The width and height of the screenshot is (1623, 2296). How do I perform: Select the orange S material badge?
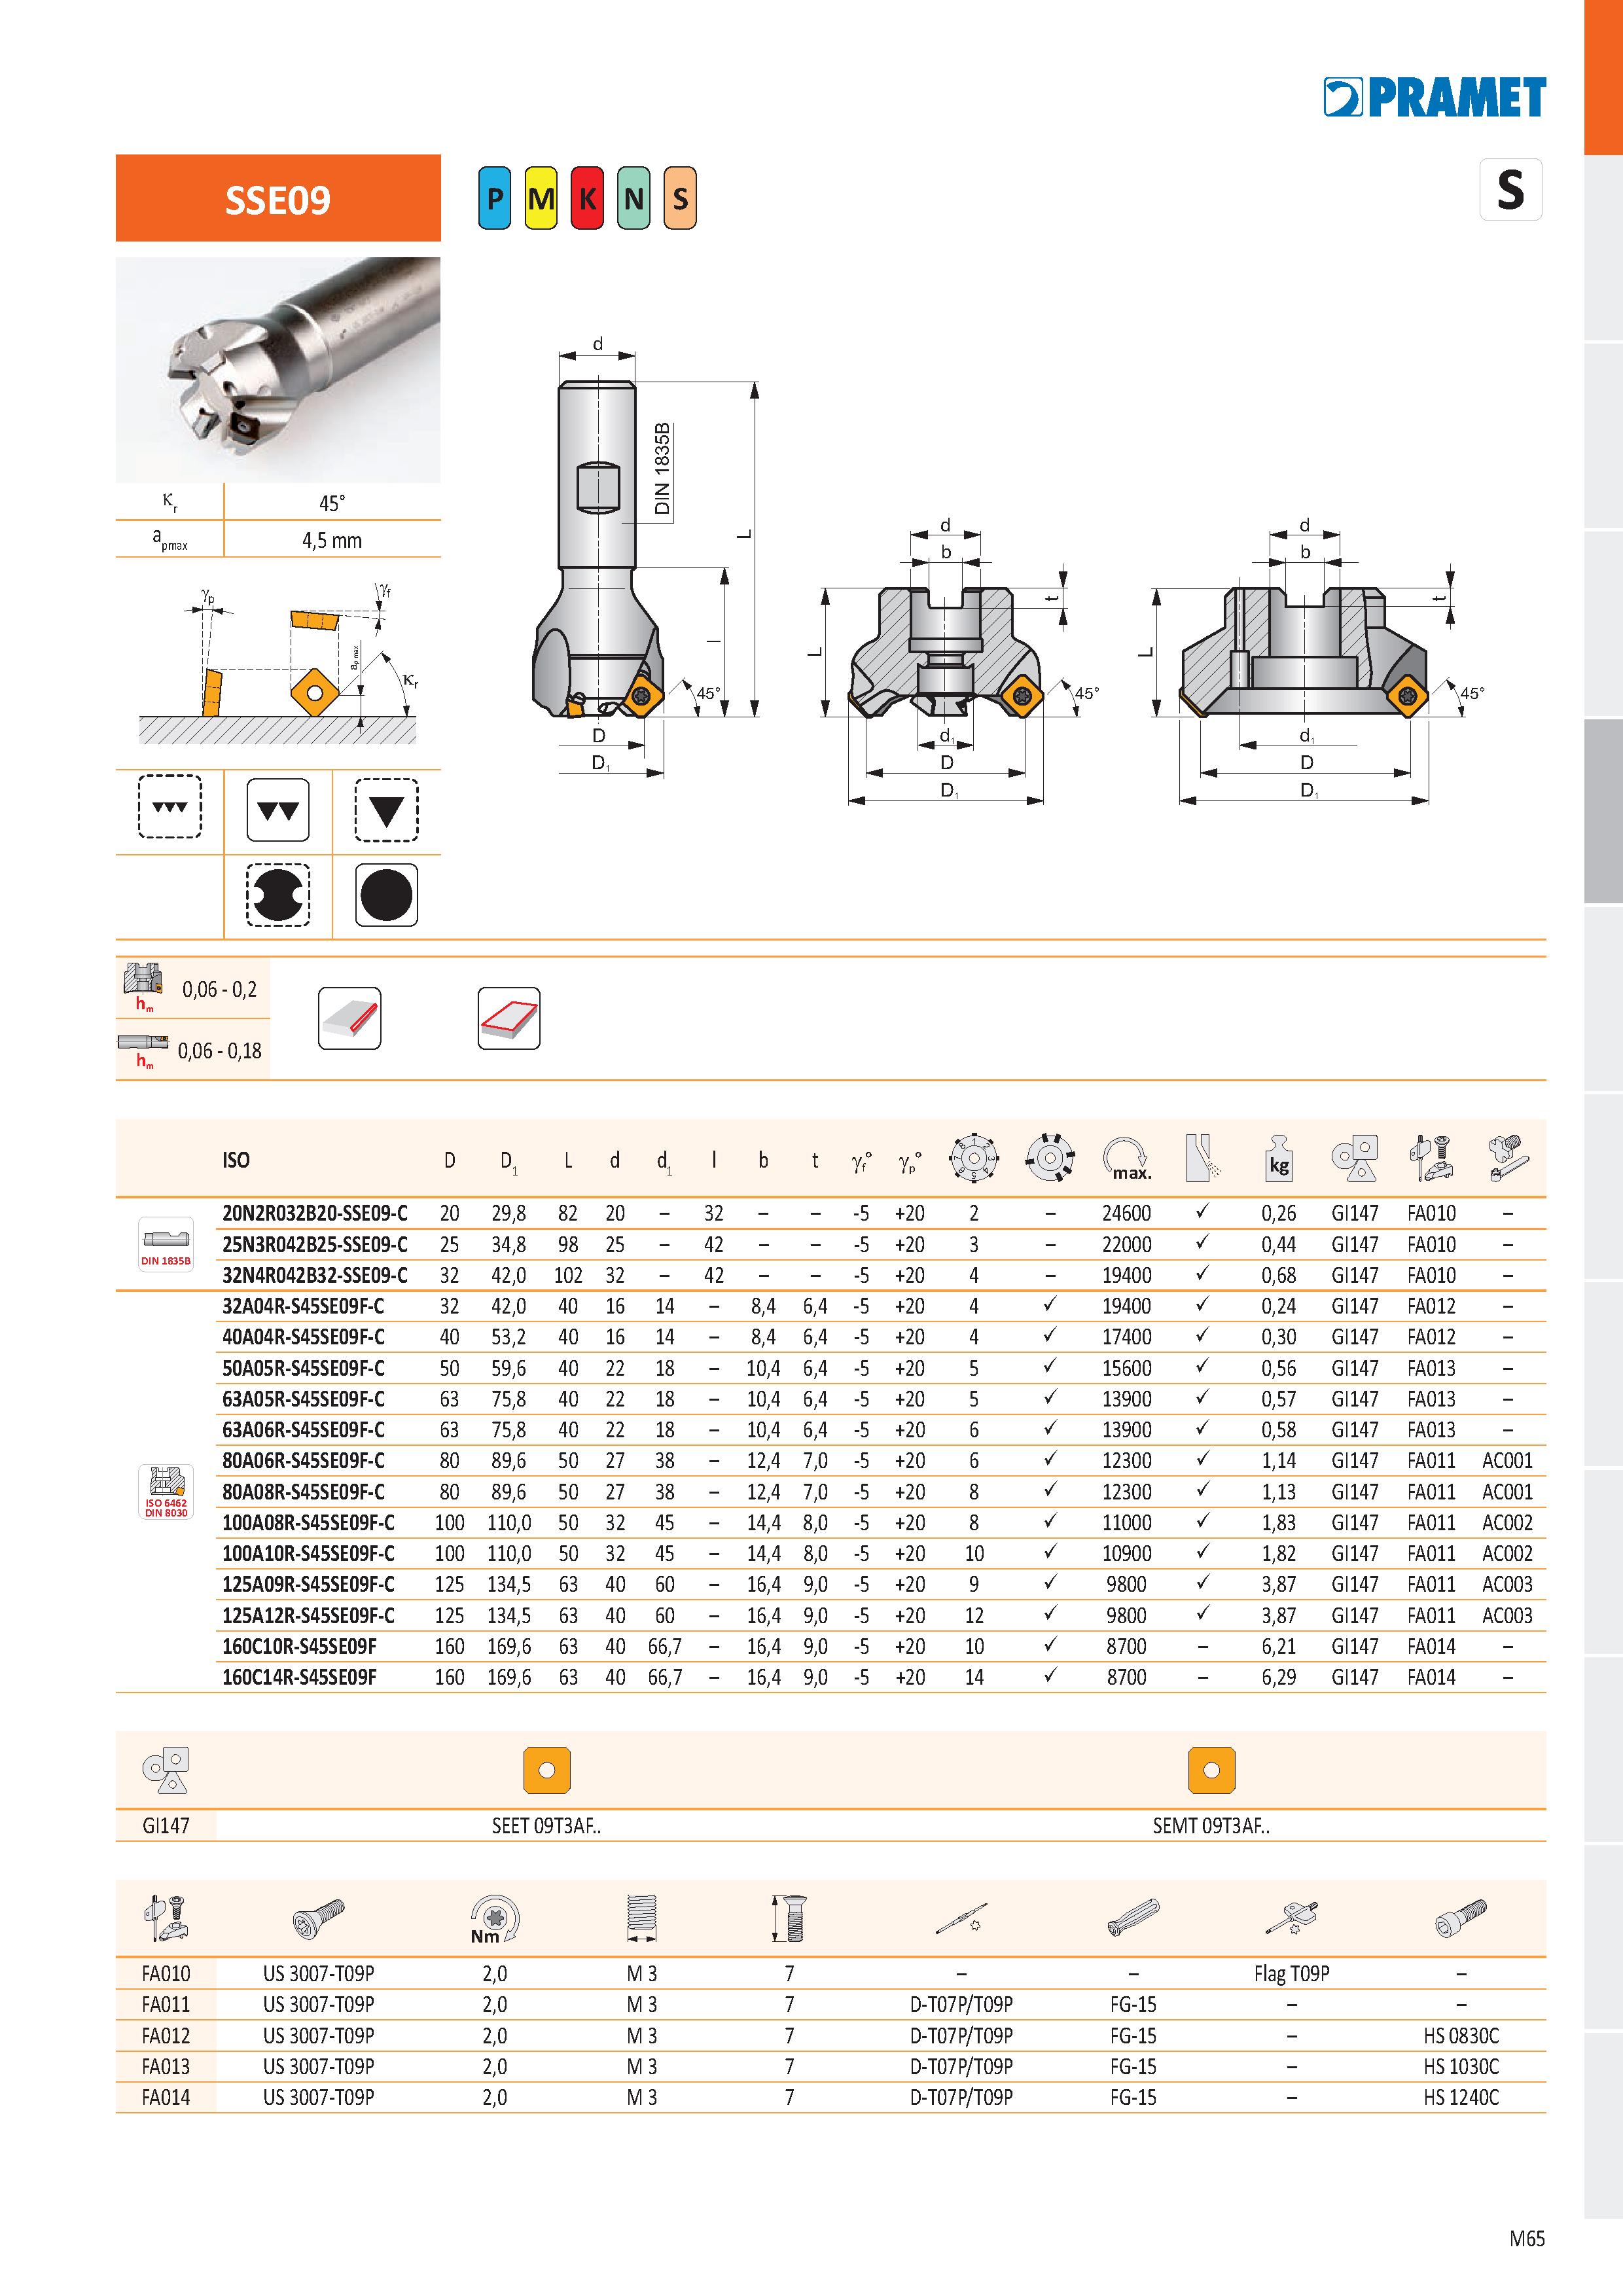(x=680, y=198)
